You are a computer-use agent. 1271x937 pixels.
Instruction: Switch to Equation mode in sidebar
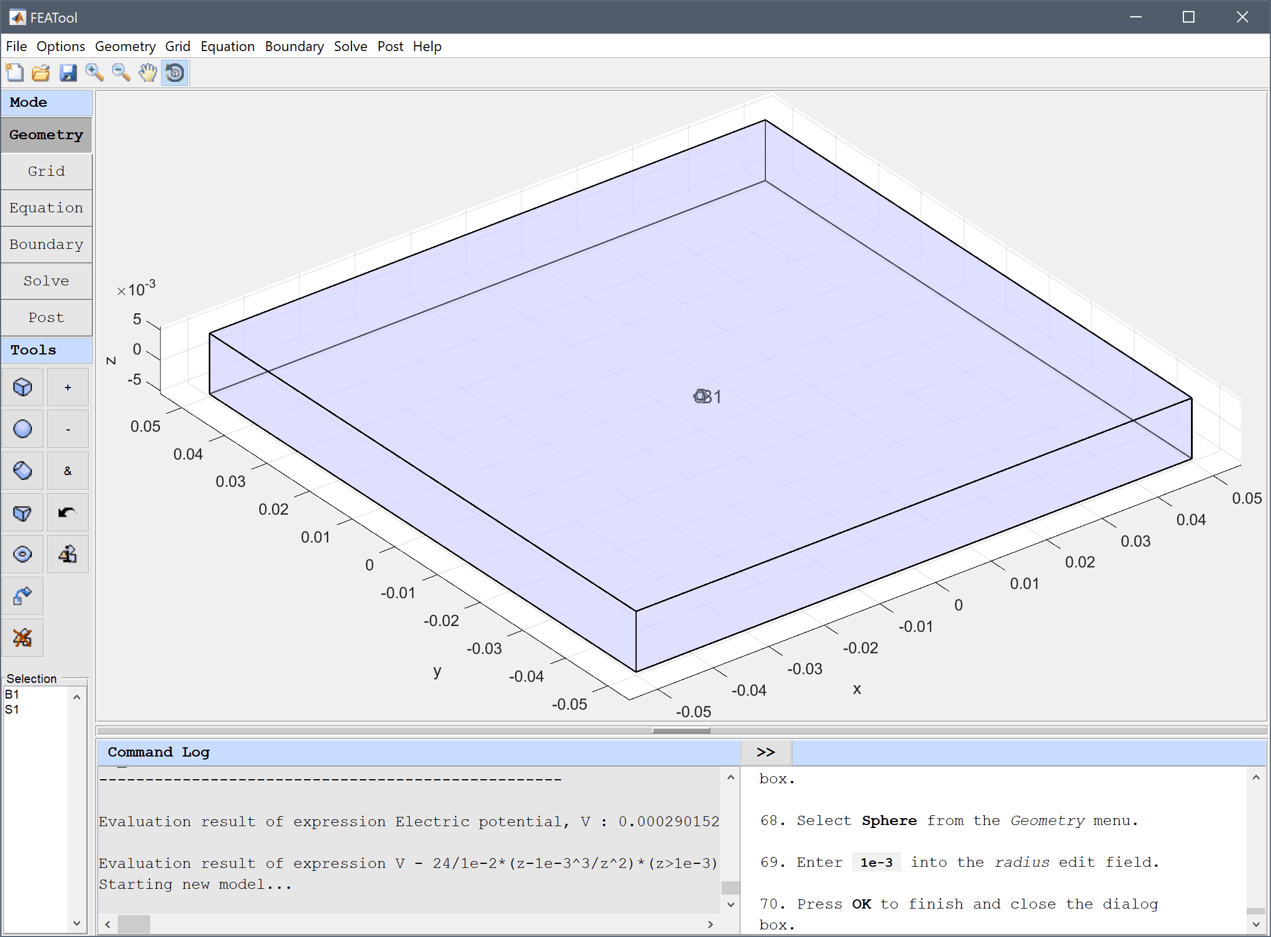(46, 208)
